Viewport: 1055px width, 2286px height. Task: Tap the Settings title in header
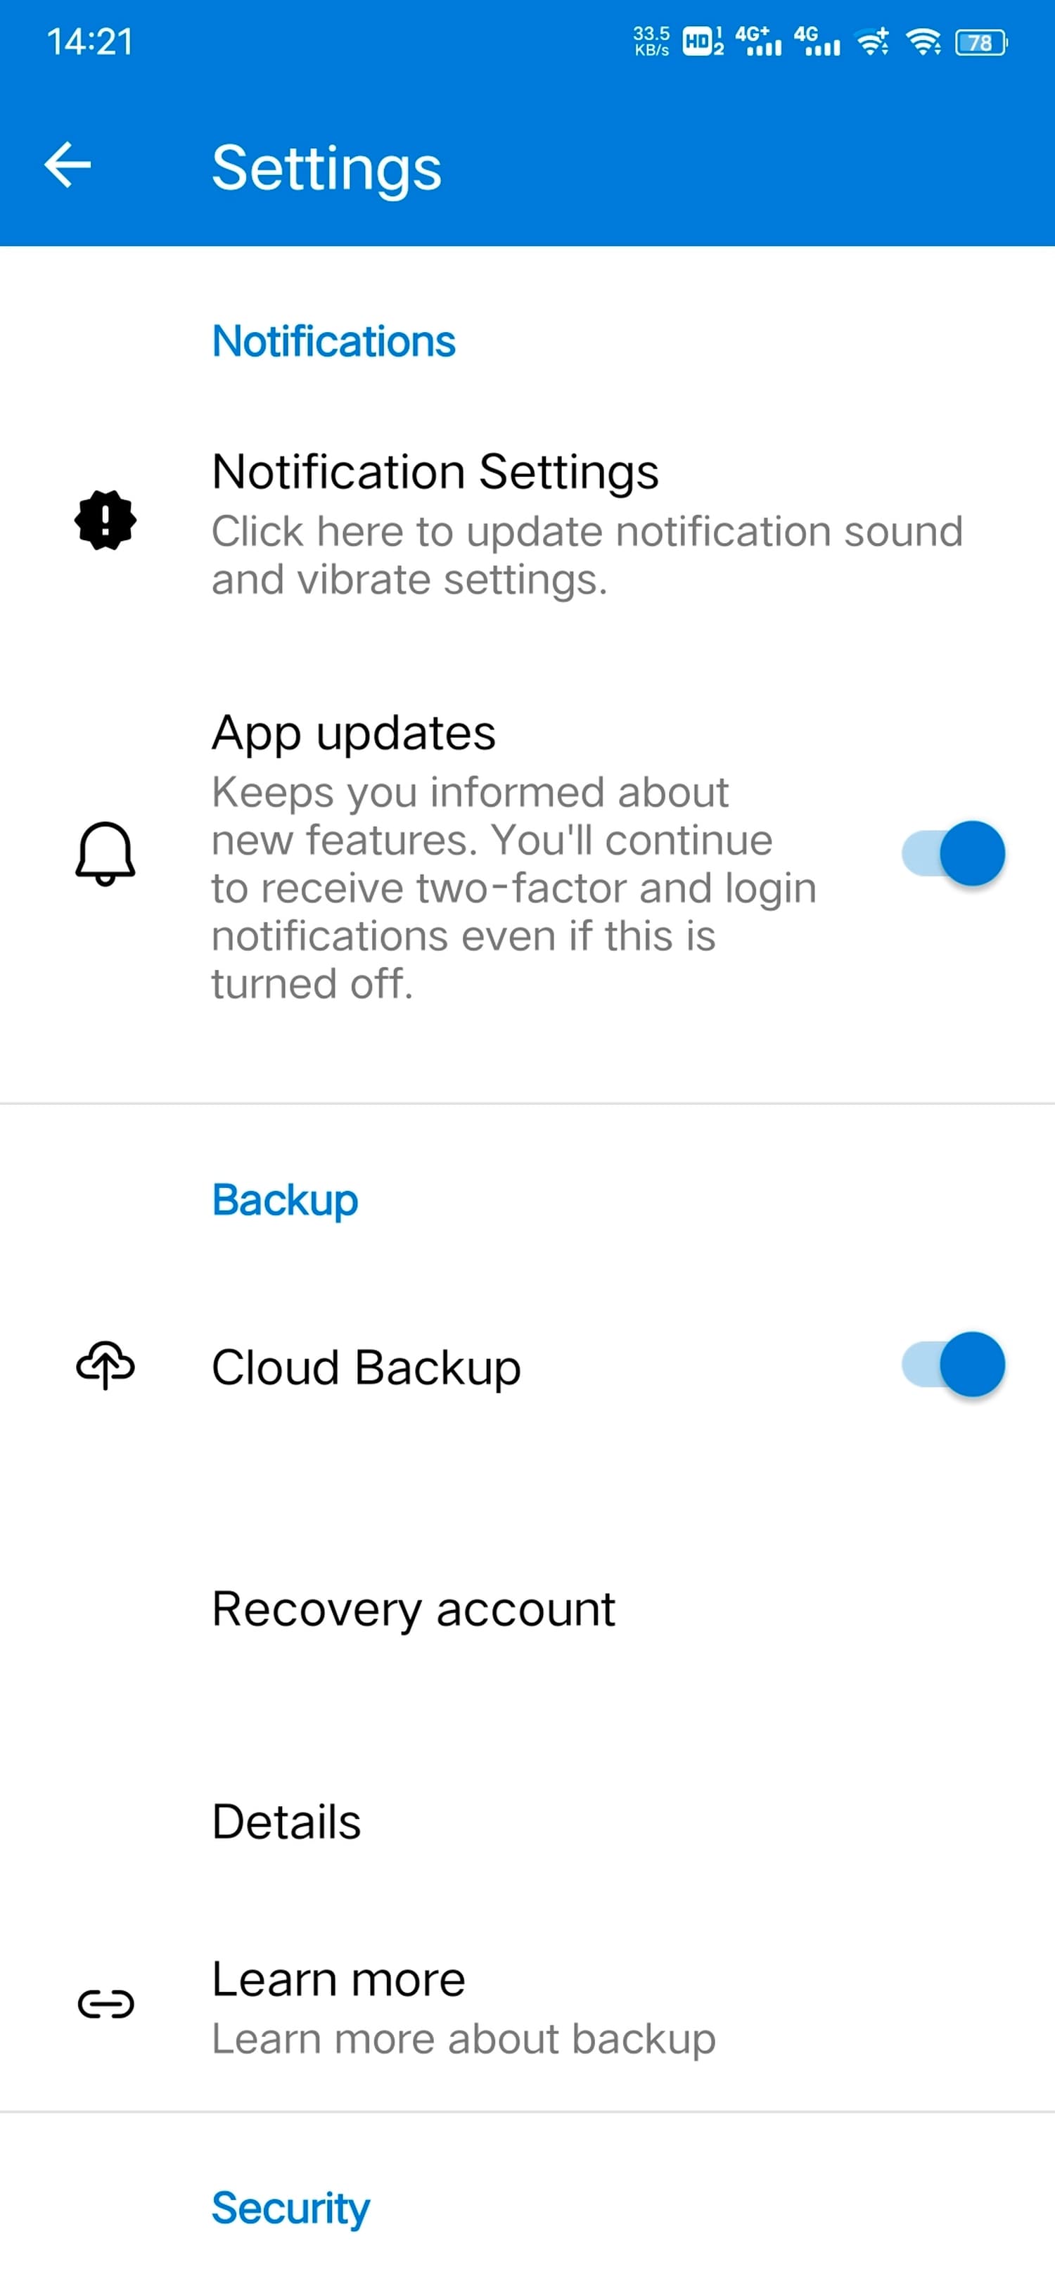[326, 169]
